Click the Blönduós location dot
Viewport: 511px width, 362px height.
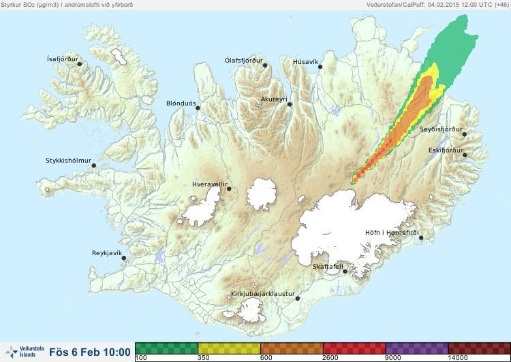point(198,108)
